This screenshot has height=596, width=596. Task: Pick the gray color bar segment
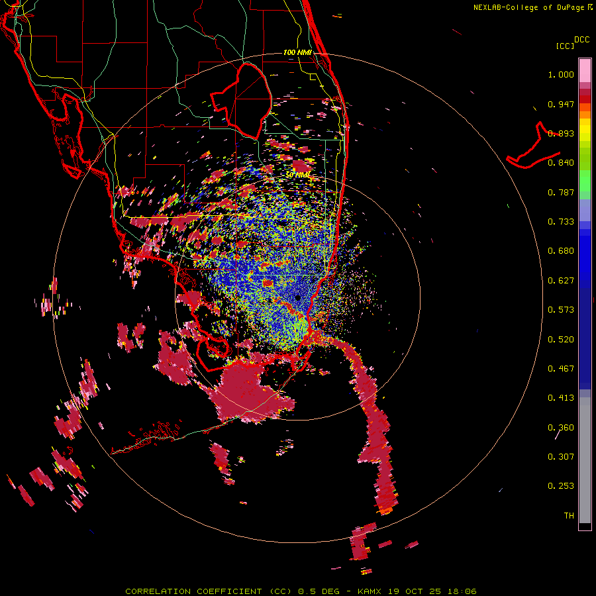click(585, 460)
